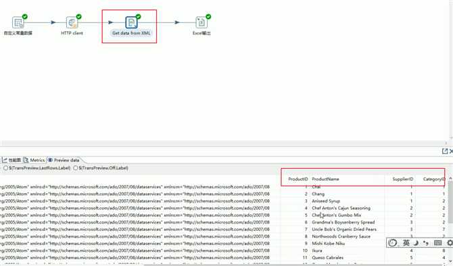The width and height of the screenshot is (453, 266).
Task: Select the HTTP client step icon
Action: click(x=72, y=22)
